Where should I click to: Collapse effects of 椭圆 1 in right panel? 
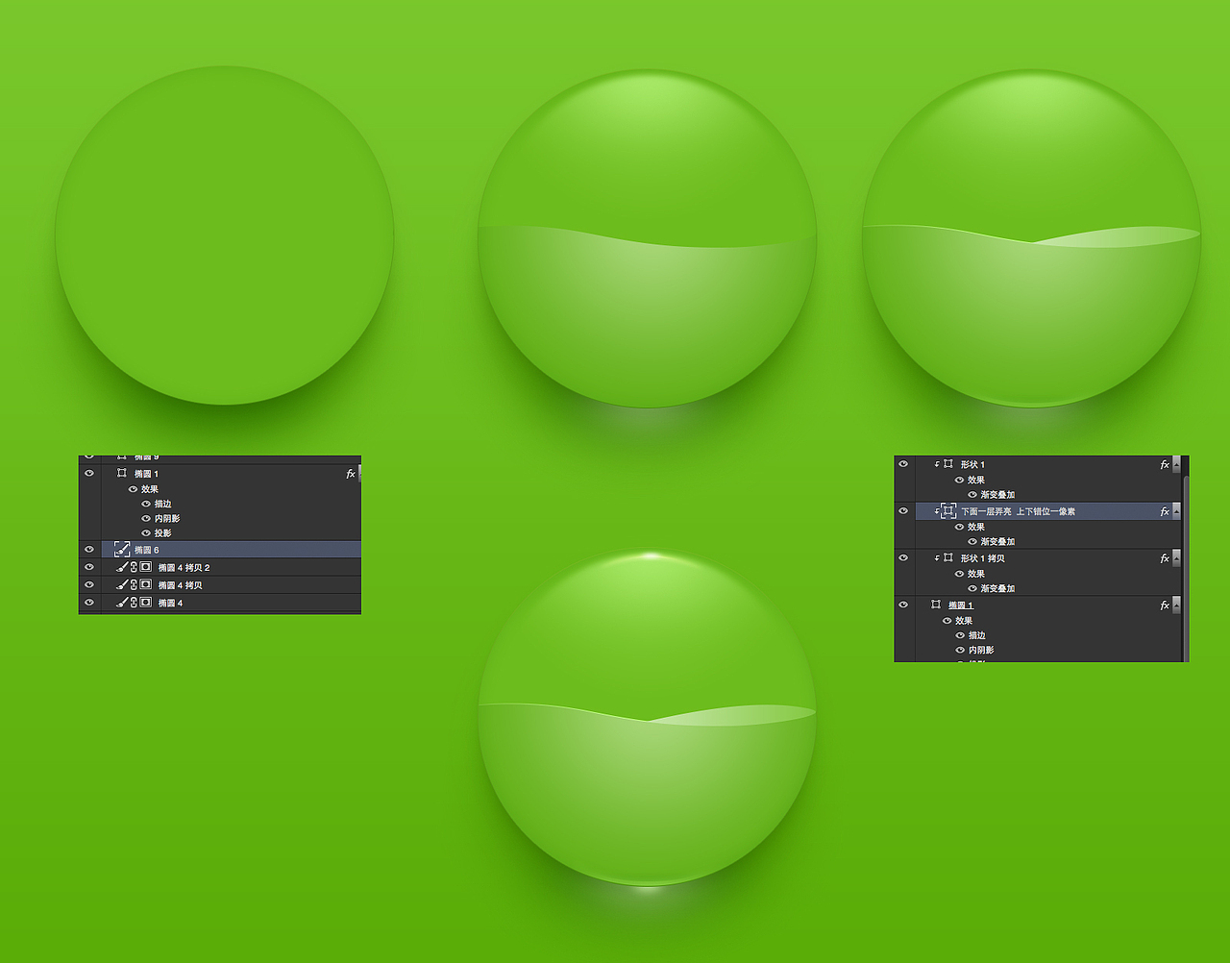[x=1176, y=605]
